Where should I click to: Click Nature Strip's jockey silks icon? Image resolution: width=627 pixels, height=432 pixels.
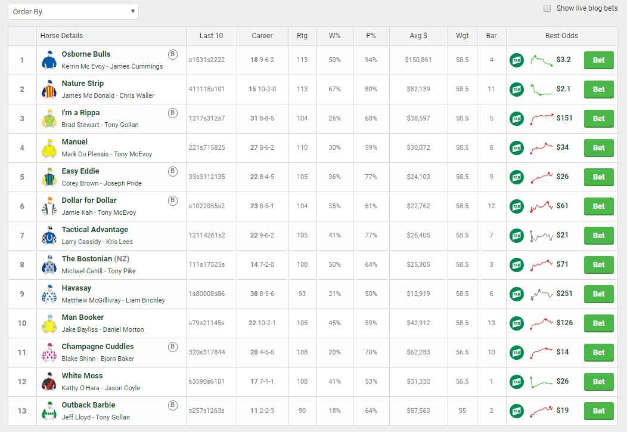point(48,90)
